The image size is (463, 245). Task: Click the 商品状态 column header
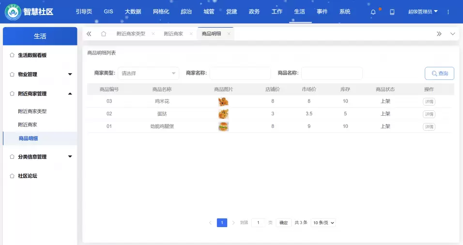[x=386, y=90]
